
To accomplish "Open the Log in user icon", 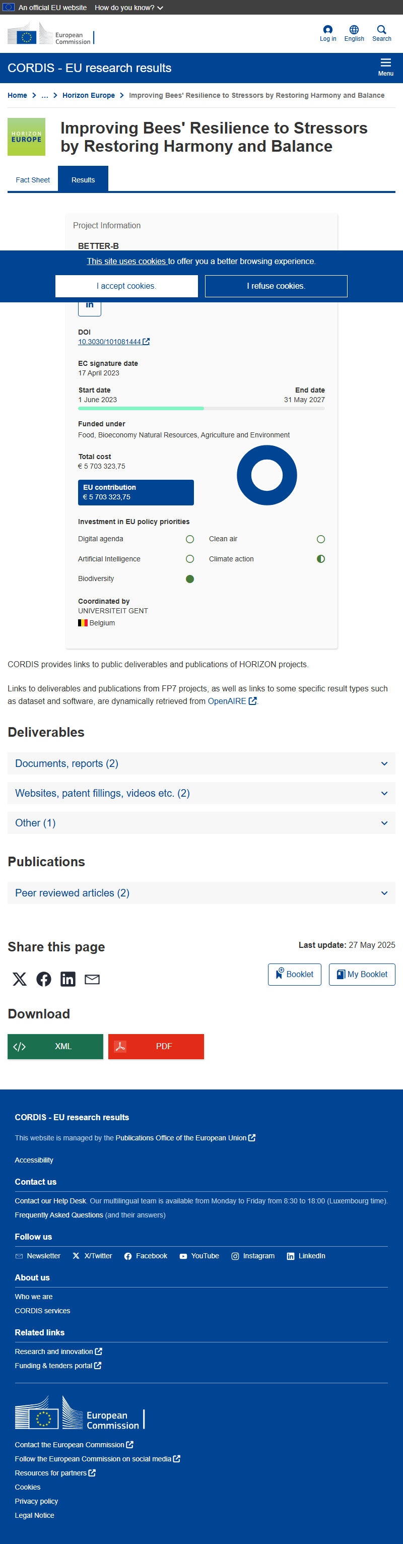I will [x=327, y=34].
